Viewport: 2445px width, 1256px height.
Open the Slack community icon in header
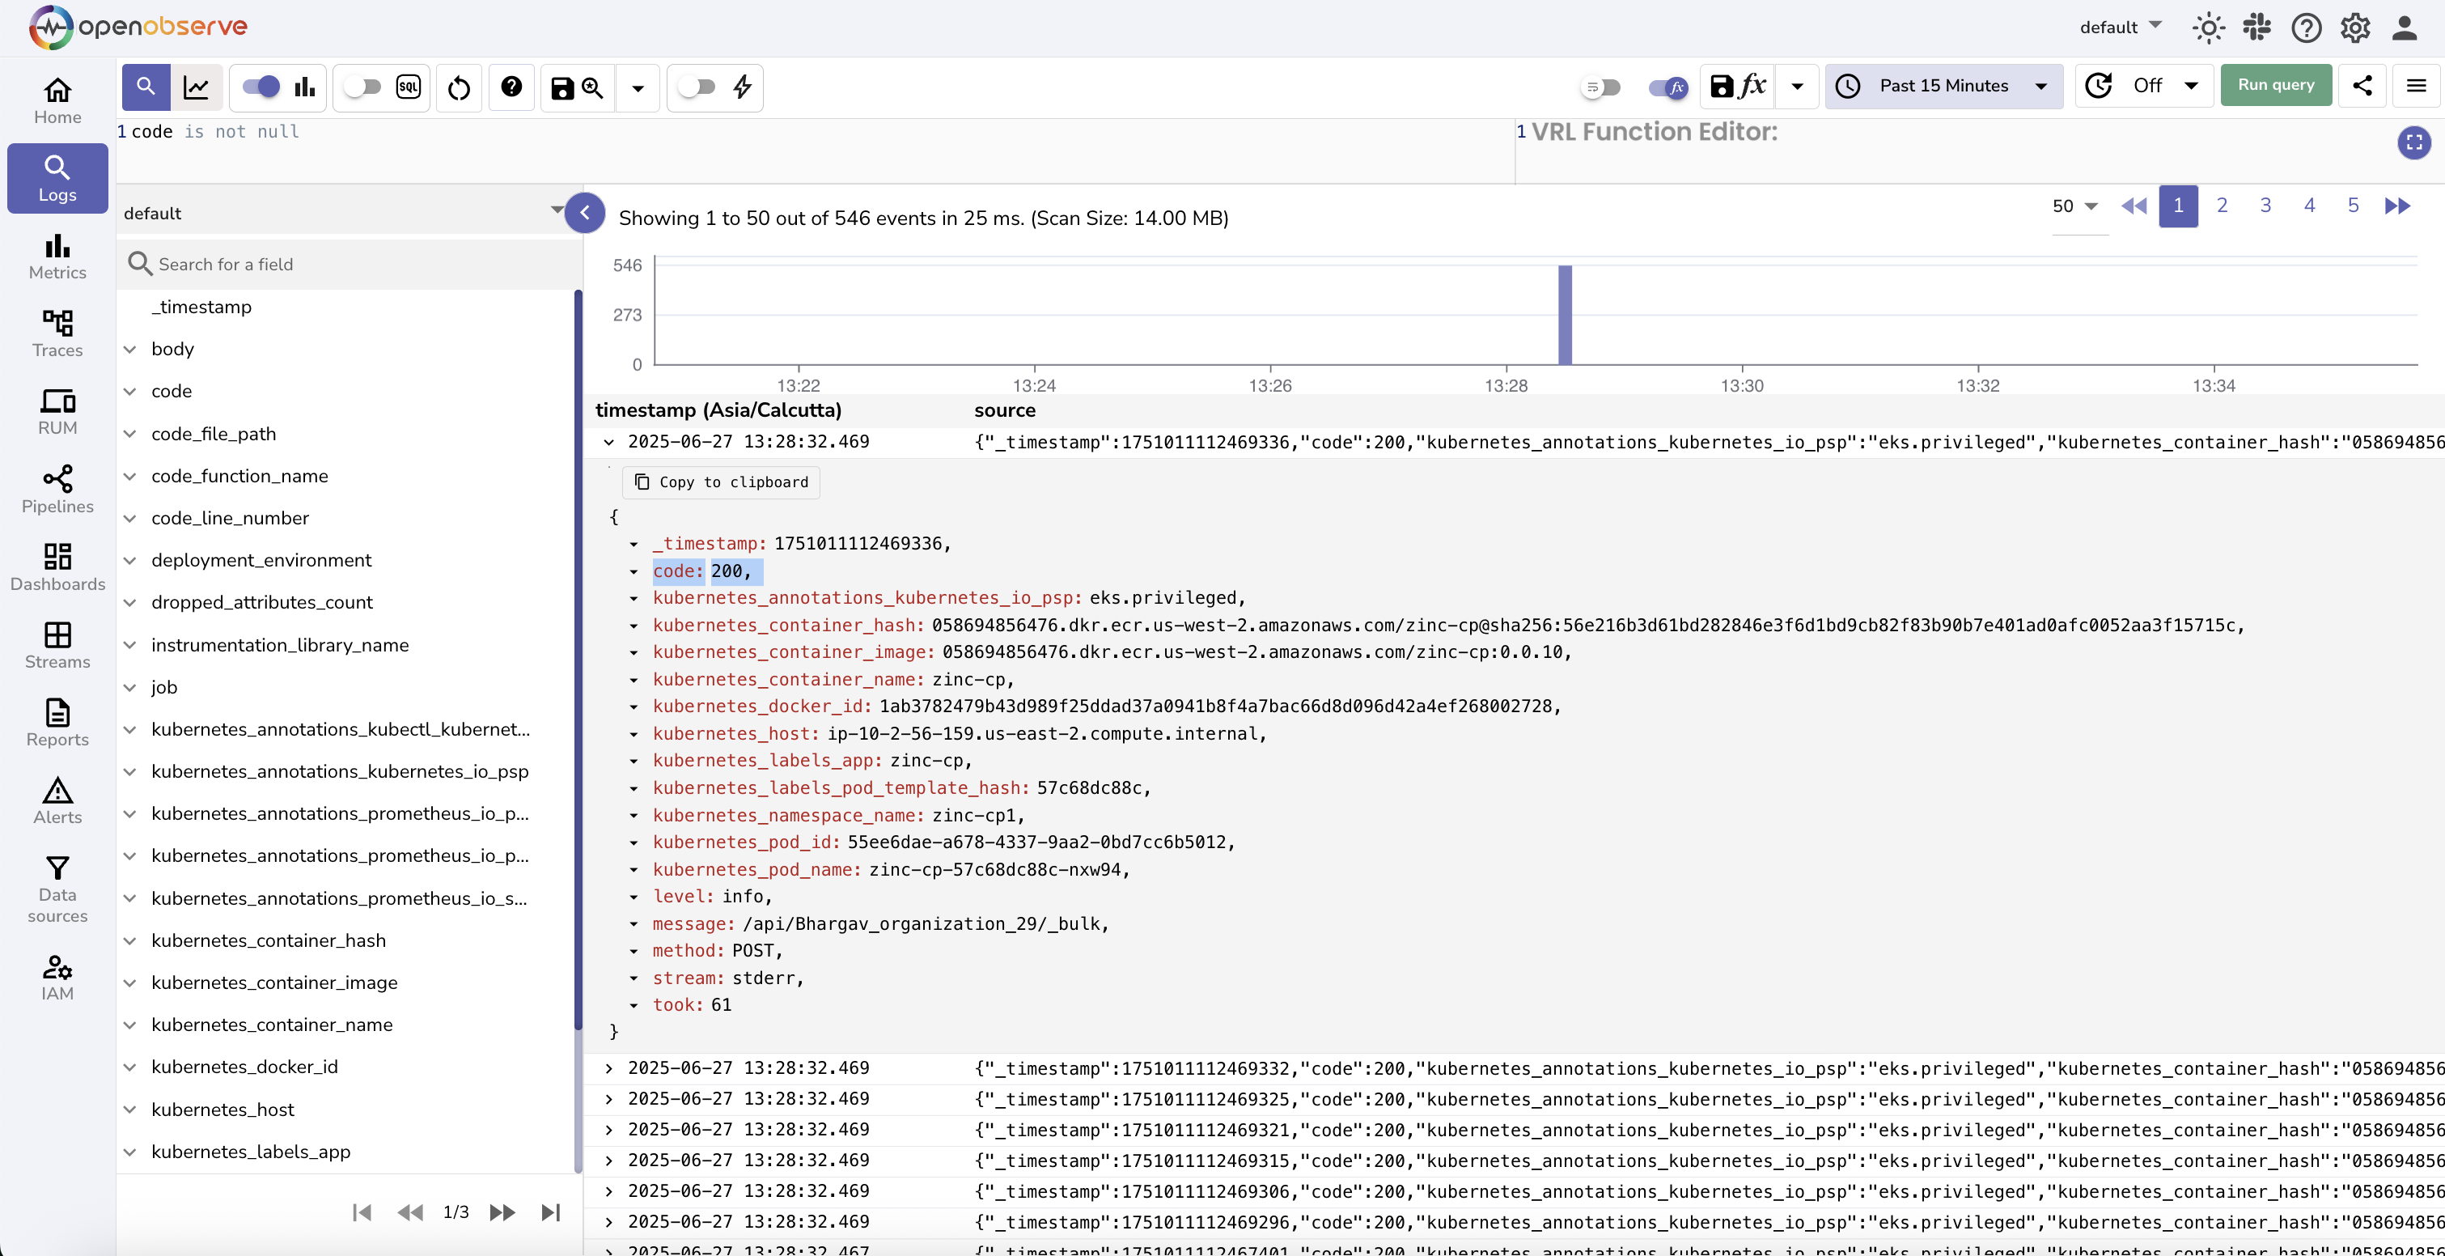[x=2257, y=28]
